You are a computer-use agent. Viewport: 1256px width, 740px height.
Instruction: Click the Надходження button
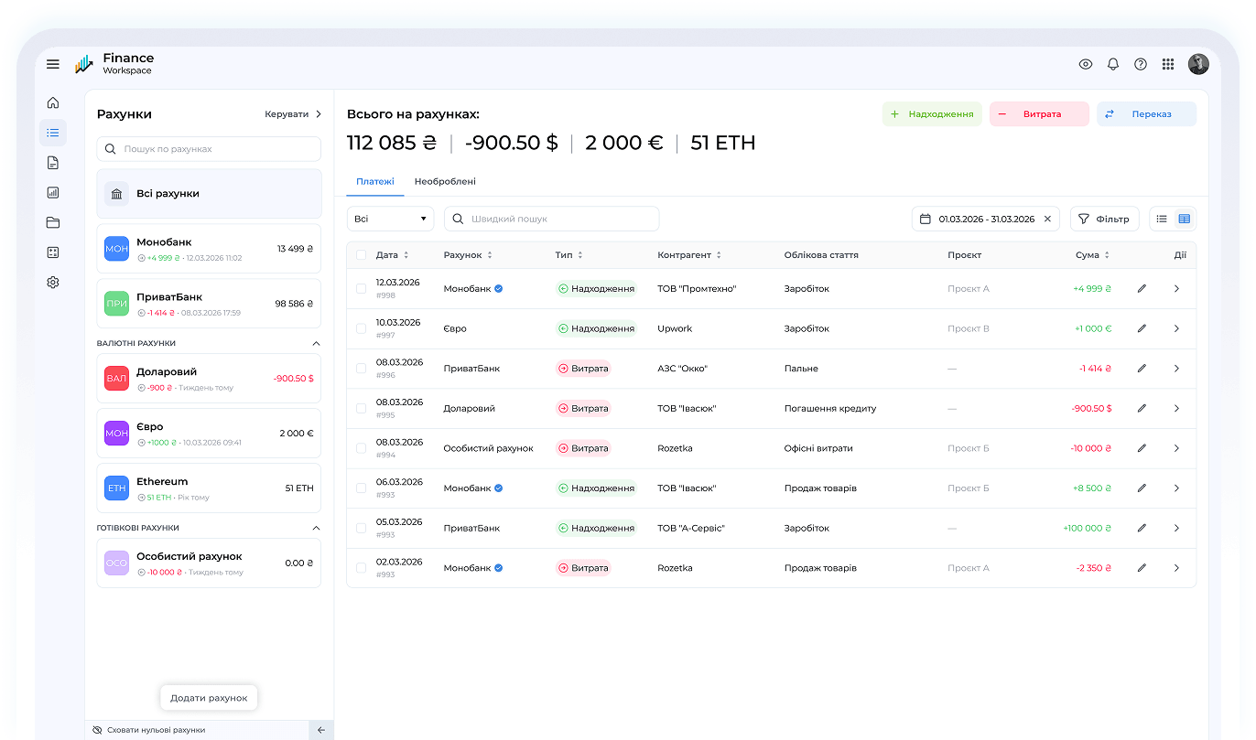point(932,114)
